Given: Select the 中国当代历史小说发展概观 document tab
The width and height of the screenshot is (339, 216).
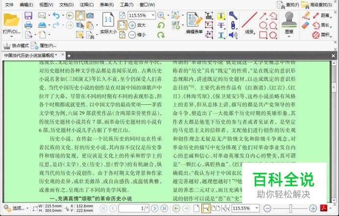Looking at the screenshot, I should [33, 55].
